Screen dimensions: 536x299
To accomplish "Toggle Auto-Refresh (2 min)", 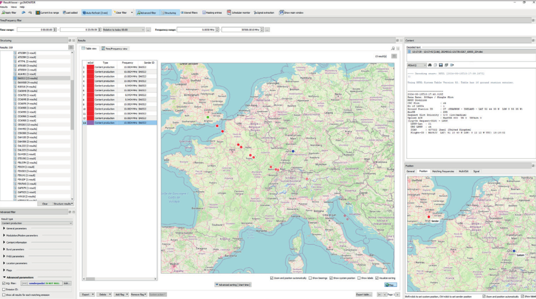I will coord(96,12).
